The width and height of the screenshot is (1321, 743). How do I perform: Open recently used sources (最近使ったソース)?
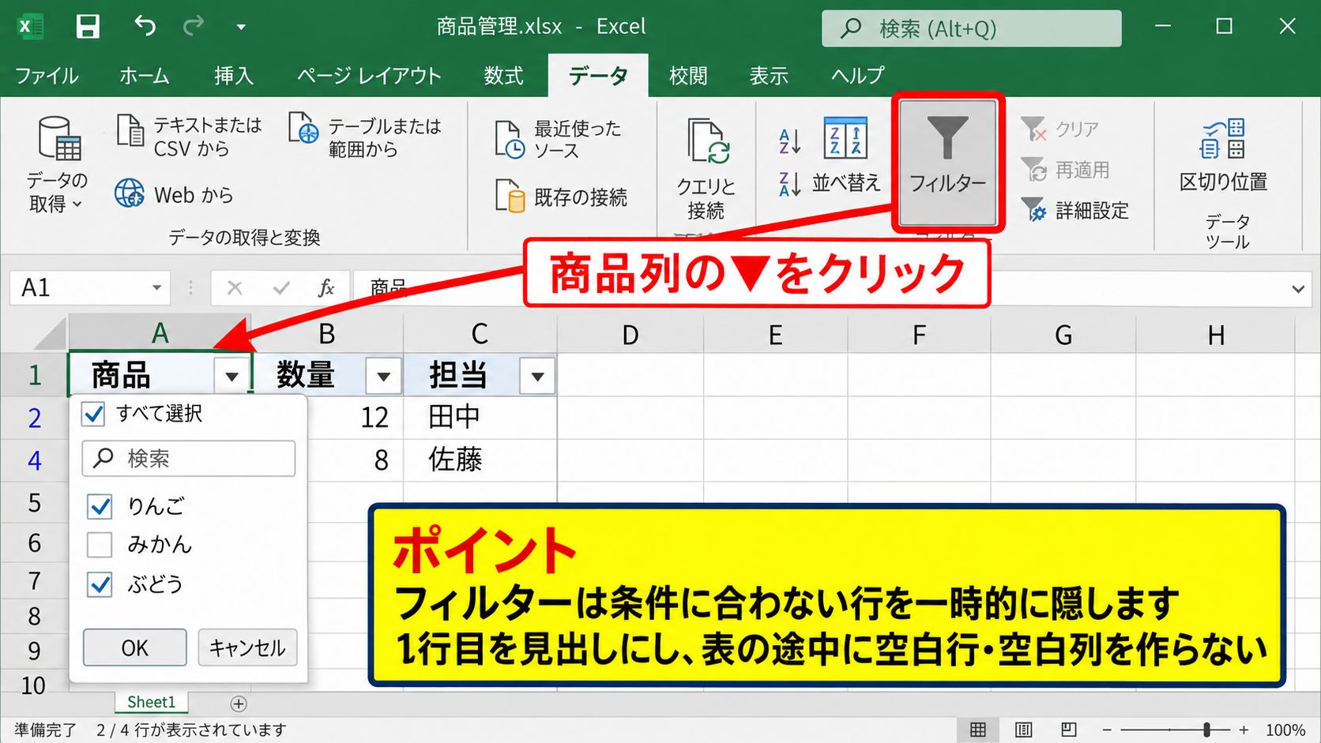coord(558,139)
